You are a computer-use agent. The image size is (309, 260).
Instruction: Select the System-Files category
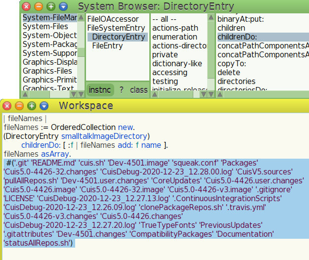coord(45,27)
